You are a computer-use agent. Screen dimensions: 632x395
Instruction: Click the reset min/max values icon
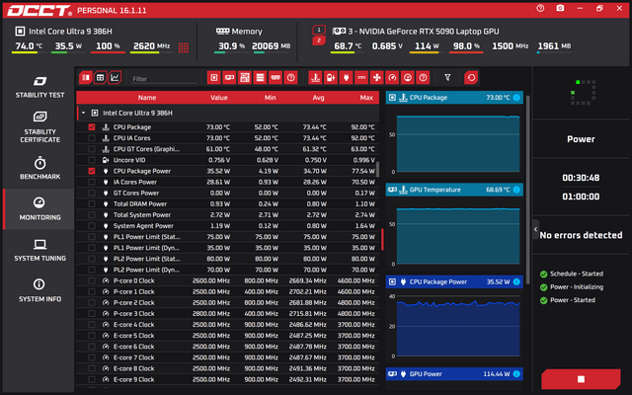coord(471,77)
